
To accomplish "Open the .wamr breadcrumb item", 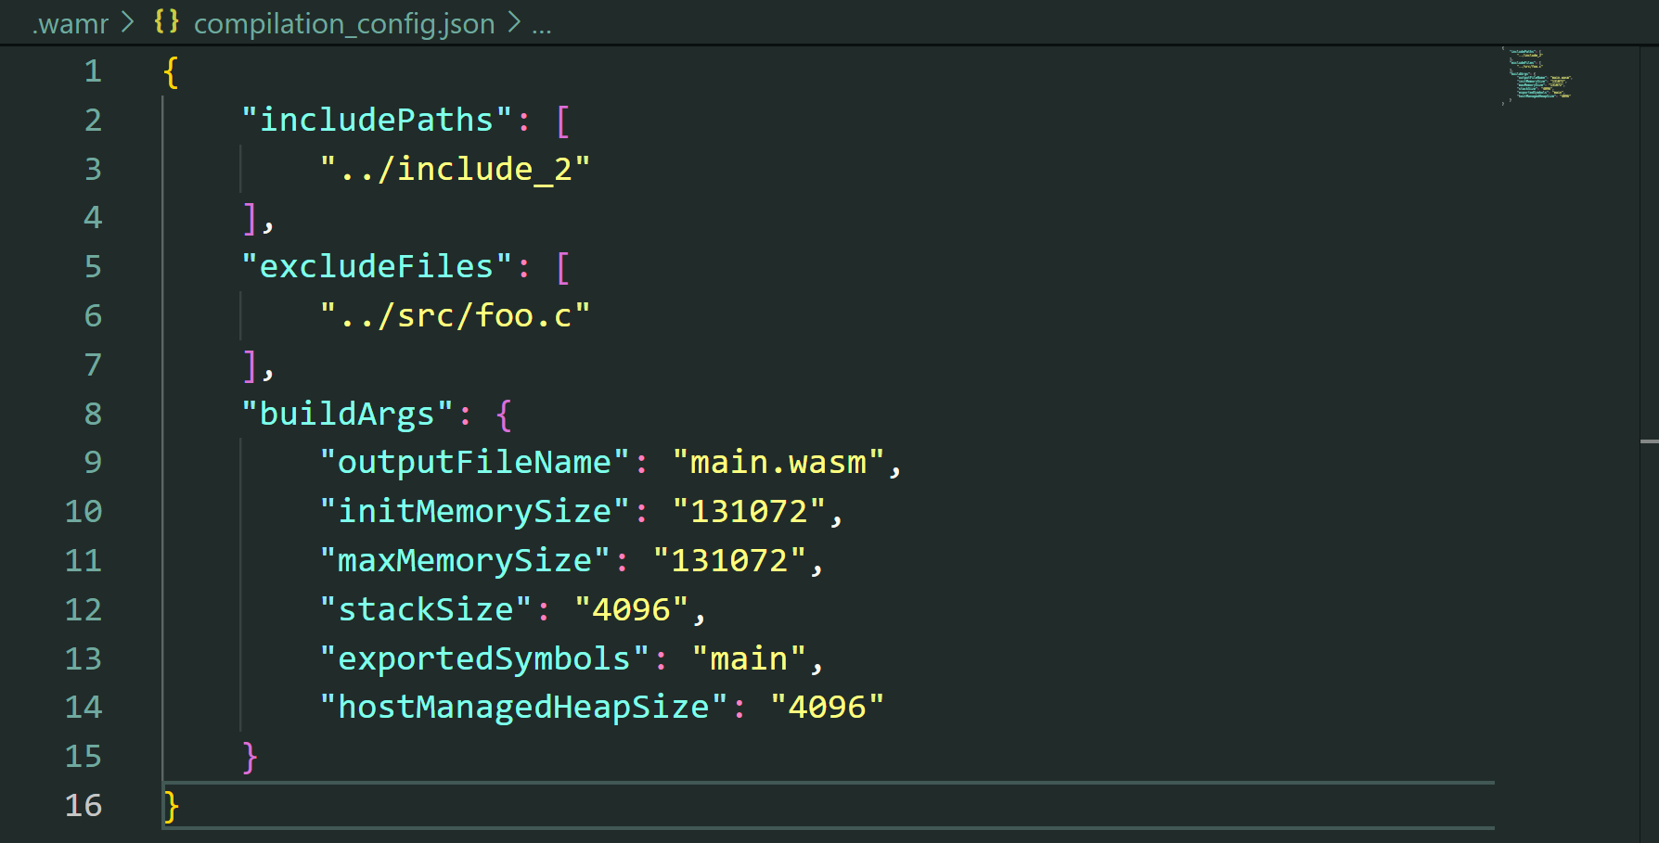I will coord(70,24).
